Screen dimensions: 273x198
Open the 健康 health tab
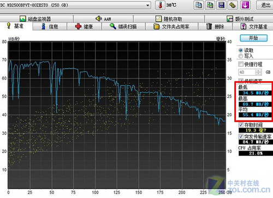click(x=84, y=27)
